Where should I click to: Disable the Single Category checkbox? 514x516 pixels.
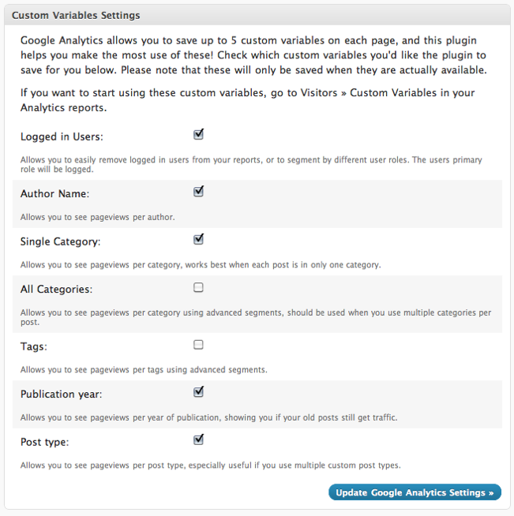click(198, 240)
